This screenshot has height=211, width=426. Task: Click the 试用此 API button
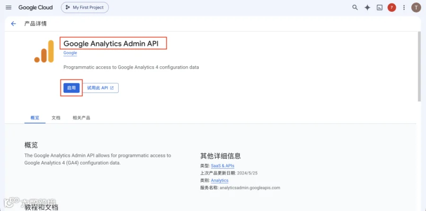100,88
